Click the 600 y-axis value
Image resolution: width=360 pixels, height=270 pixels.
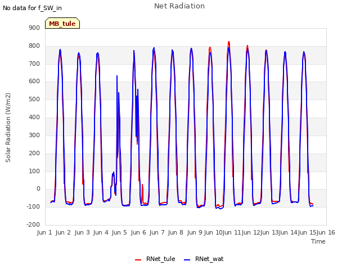pos(34,81)
